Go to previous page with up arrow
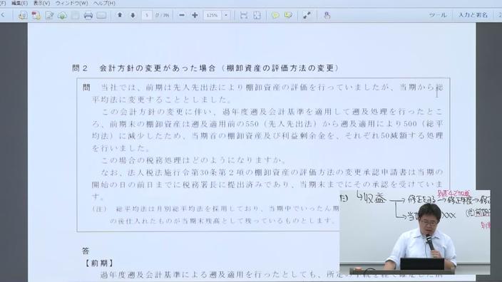 click(120, 15)
